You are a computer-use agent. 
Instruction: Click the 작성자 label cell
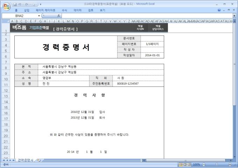129,50
